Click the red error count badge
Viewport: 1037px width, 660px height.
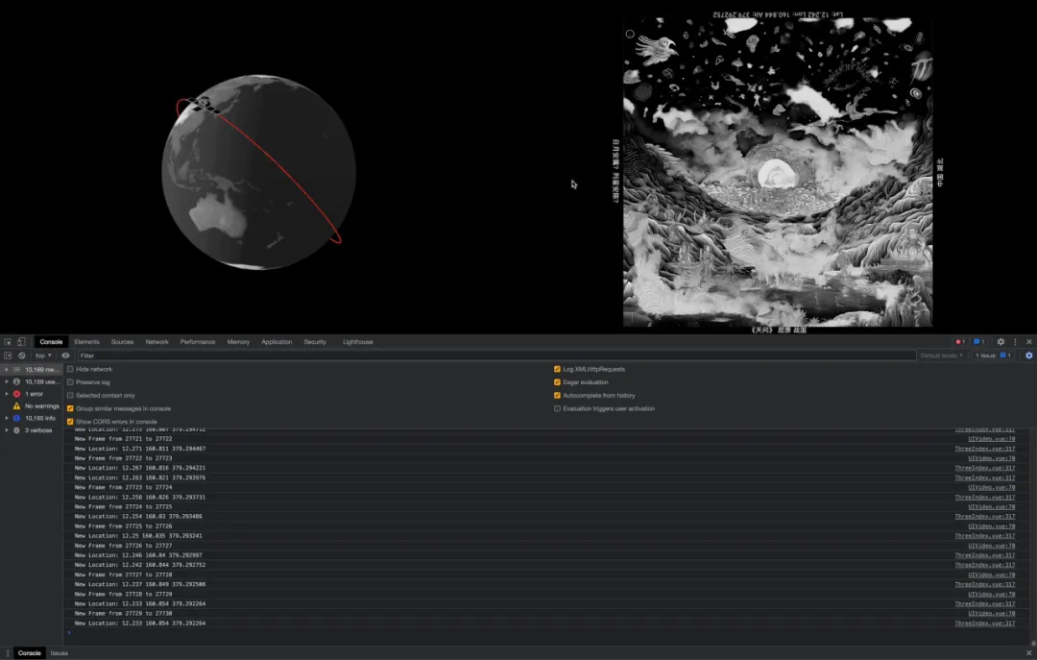coord(959,342)
